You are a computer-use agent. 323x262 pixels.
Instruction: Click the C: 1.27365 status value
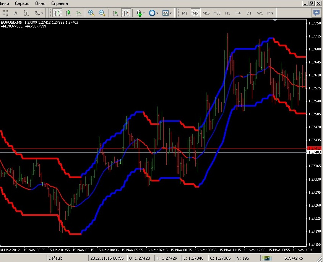pyautogui.click(x=220, y=258)
